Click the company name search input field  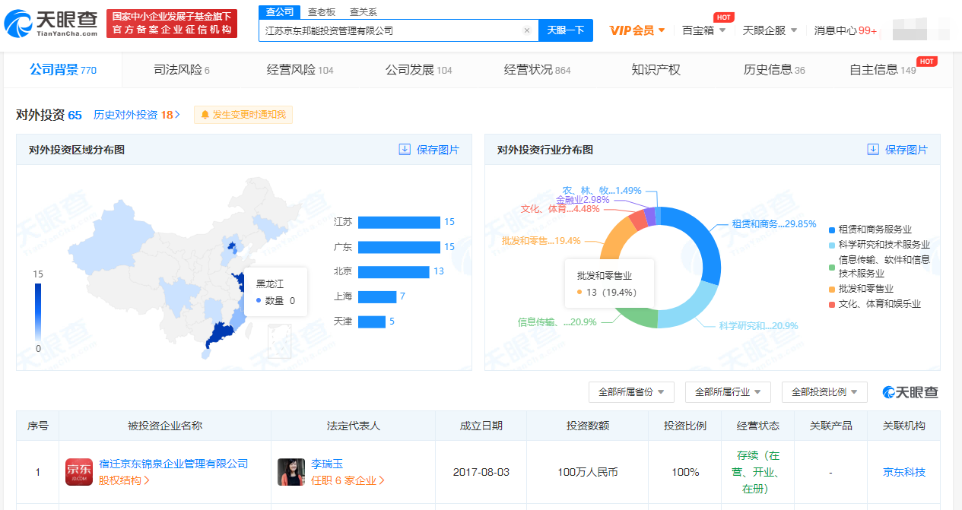click(392, 31)
